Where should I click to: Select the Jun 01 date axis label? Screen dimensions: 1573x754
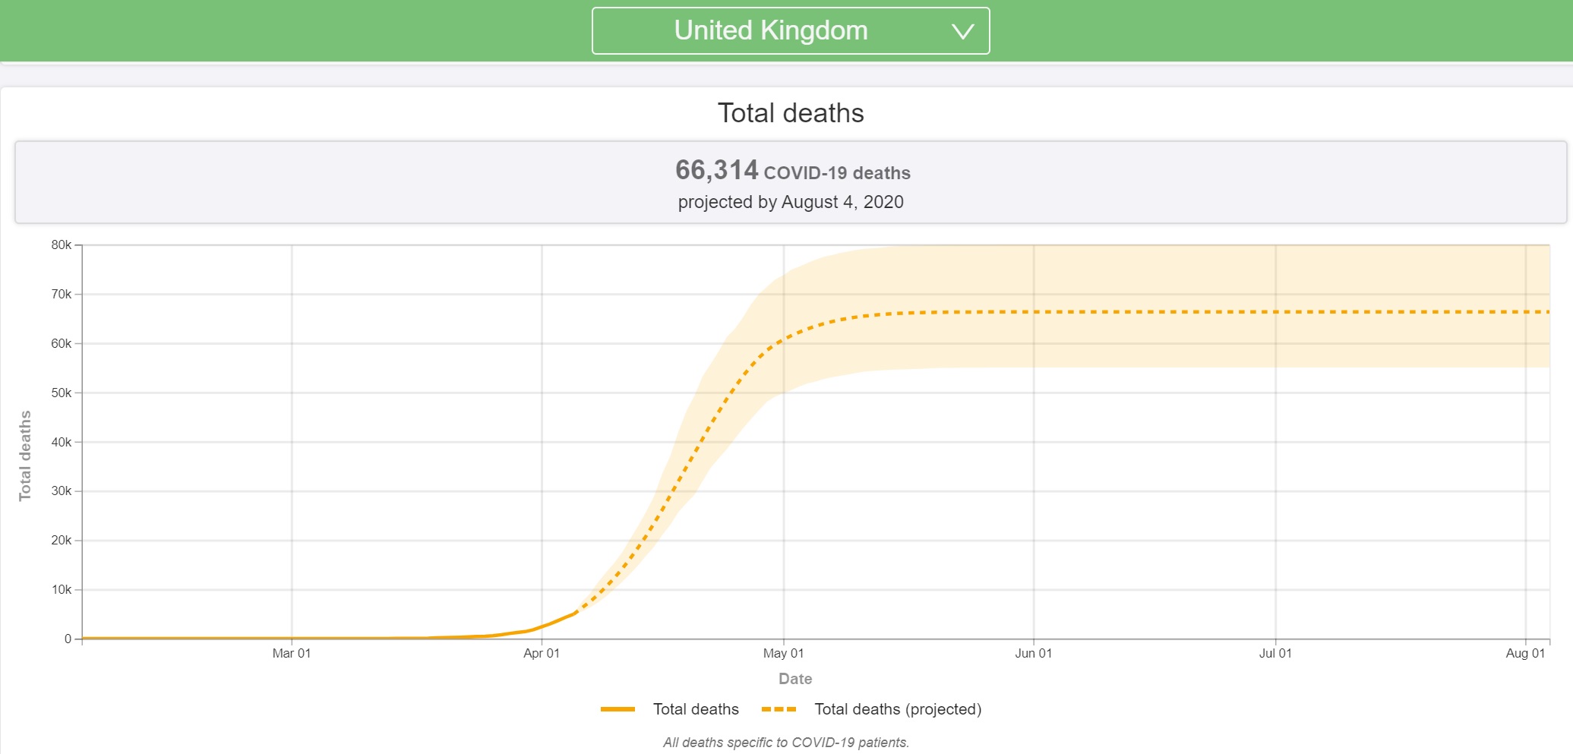click(1033, 653)
